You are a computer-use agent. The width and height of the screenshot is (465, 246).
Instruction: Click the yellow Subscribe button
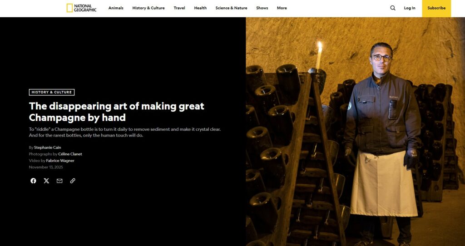pyautogui.click(x=436, y=8)
